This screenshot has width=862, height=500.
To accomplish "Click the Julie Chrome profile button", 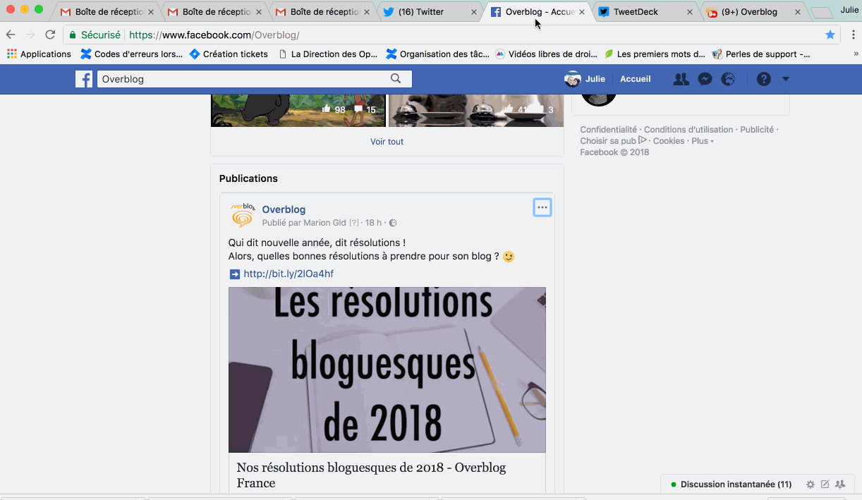I will (x=849, y=9).
